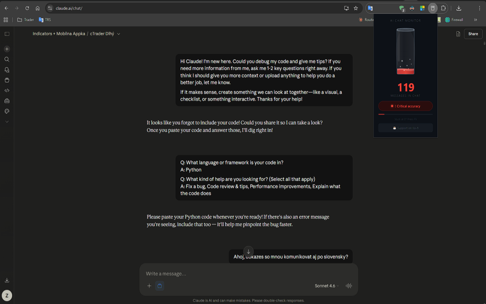Click the site info icon in address bar
486x304 pixels.
pyautogui.click(x=50, y=8)
